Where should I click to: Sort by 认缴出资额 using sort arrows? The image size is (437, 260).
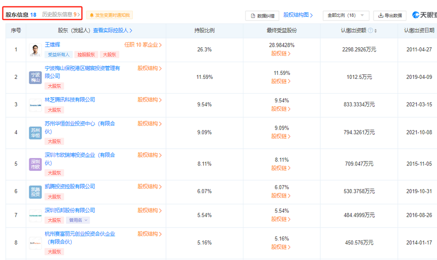point(375,31)
